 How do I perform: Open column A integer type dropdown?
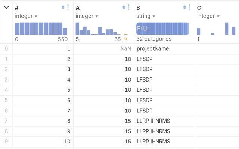coord(87,16)
